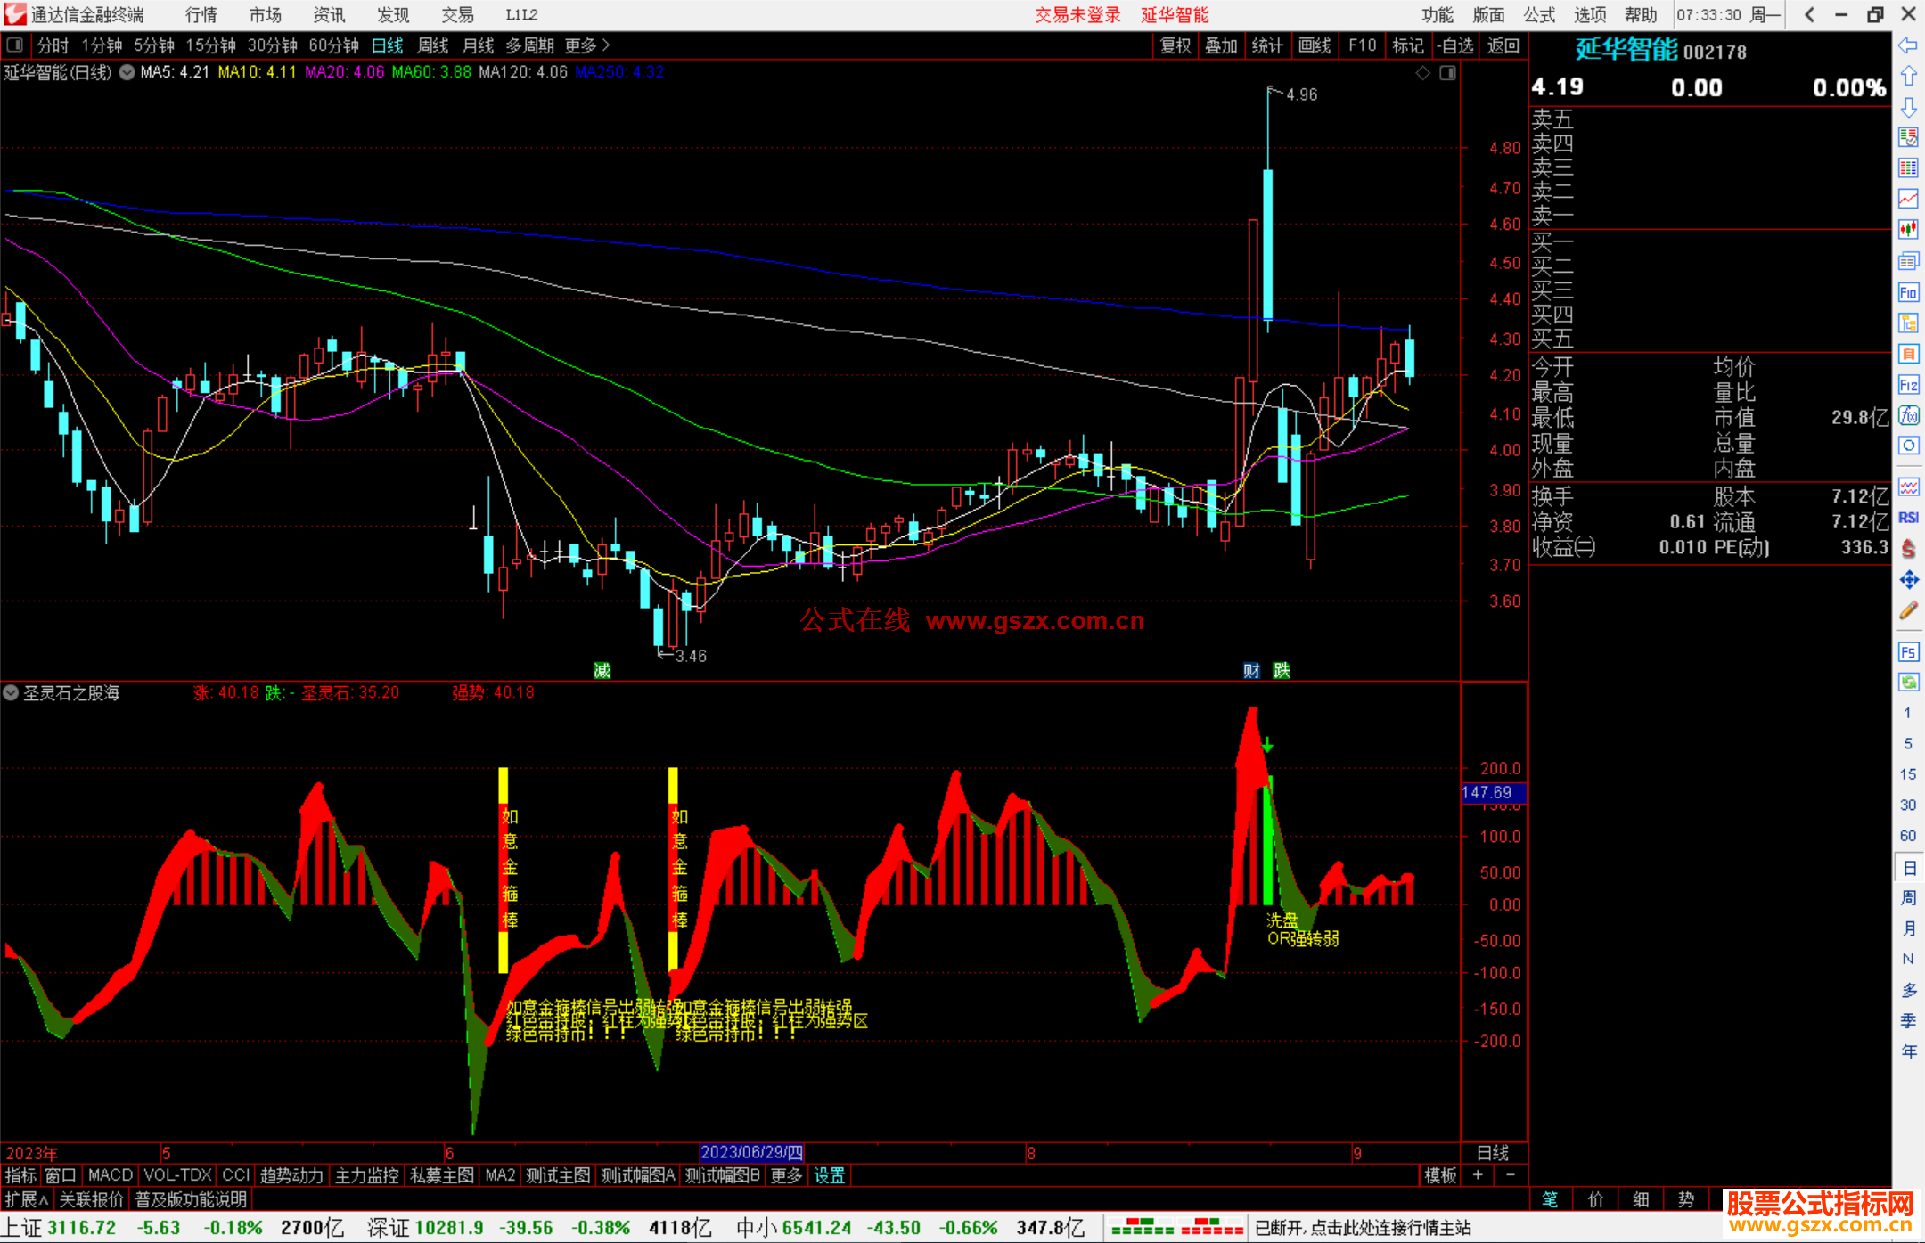Image resolution: width=1925 pixels, height=1243 pixels.
Task: Click the candlestick chart icon in sidebar
Action: (x=1908, y=230)
